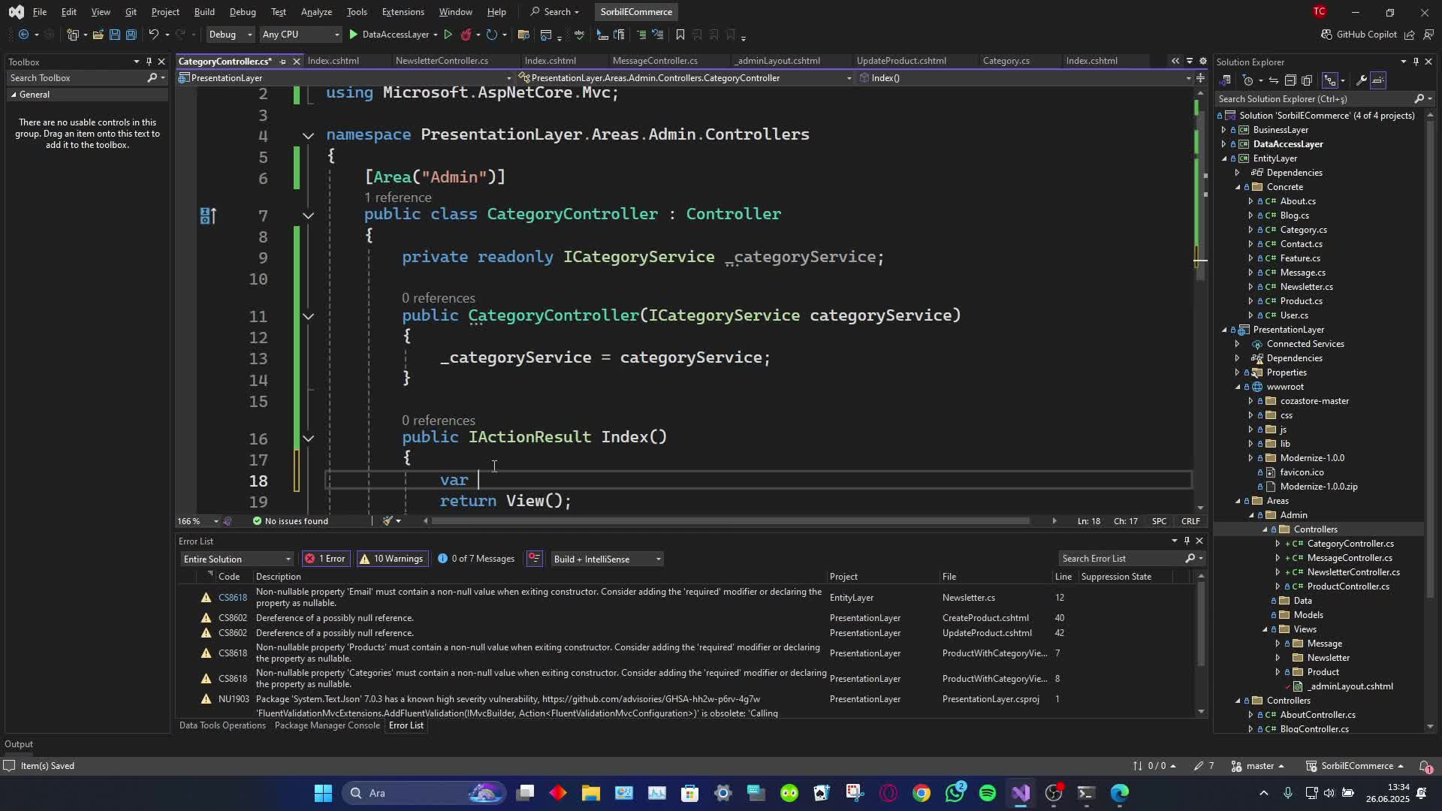Toggle the 10 Warnings filter button
Image resolution: width=1442 pixels, height=811 pixels.
tap(391, 559)
